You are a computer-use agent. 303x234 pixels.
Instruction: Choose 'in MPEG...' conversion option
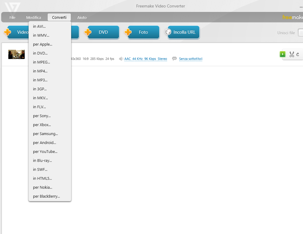click(50, 62)
